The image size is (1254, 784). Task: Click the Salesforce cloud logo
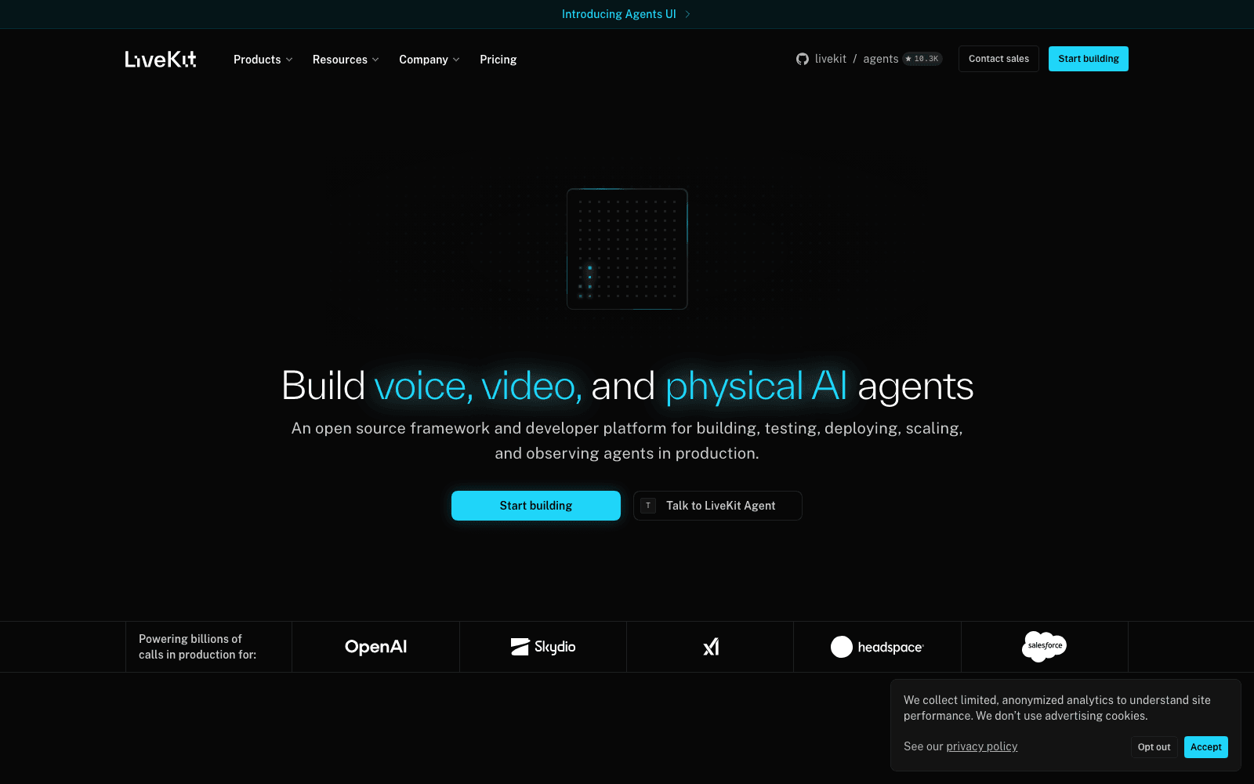click(1044, 646)
